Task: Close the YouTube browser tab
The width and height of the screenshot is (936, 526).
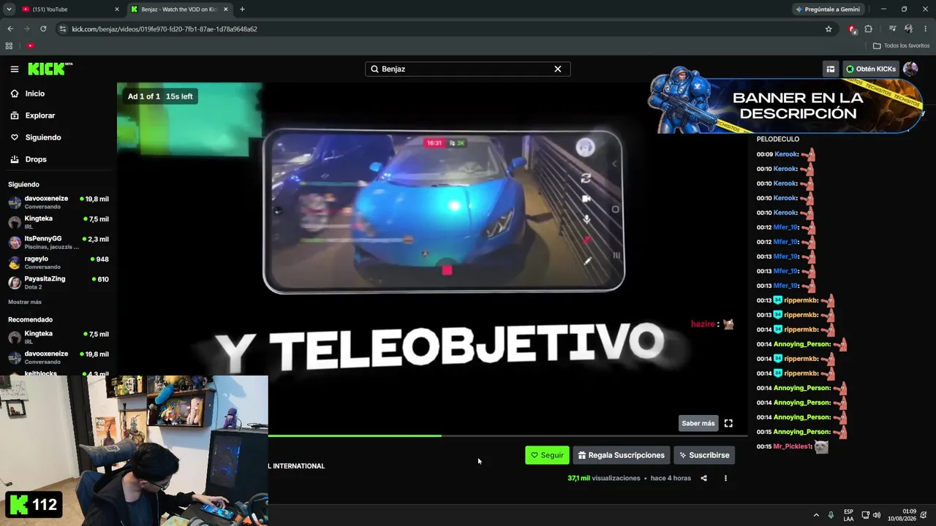Action: tap(117, 9)
